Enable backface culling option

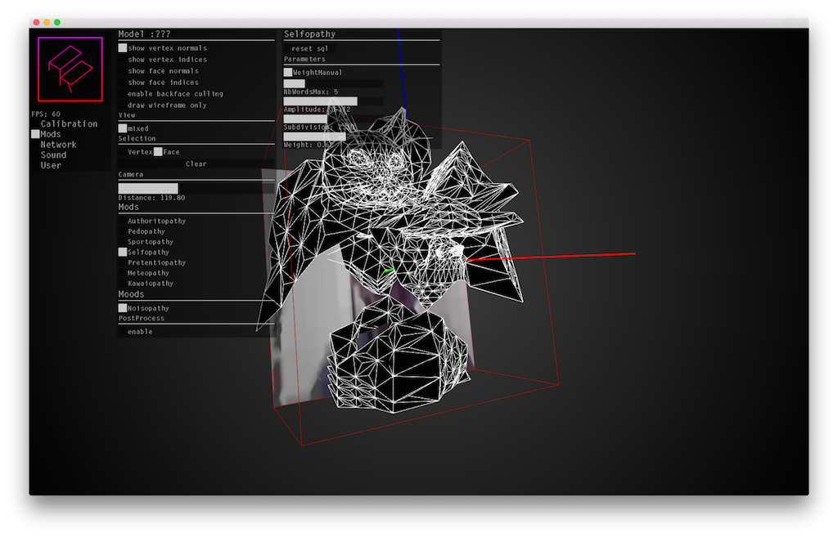tap(121, 93)
